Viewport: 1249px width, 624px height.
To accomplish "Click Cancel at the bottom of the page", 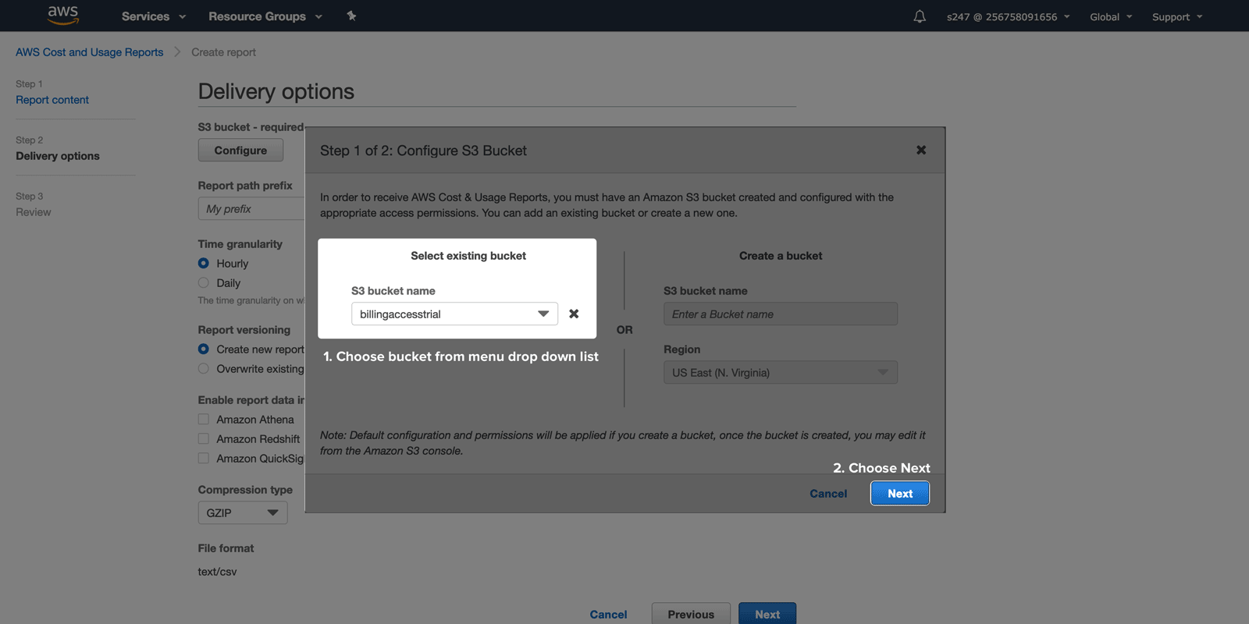I will (x=608, y=614).
